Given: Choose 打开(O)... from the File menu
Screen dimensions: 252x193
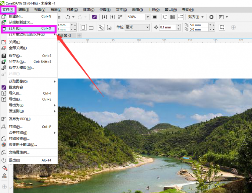Looking at the screenshot, I should (x=16, y=28).
